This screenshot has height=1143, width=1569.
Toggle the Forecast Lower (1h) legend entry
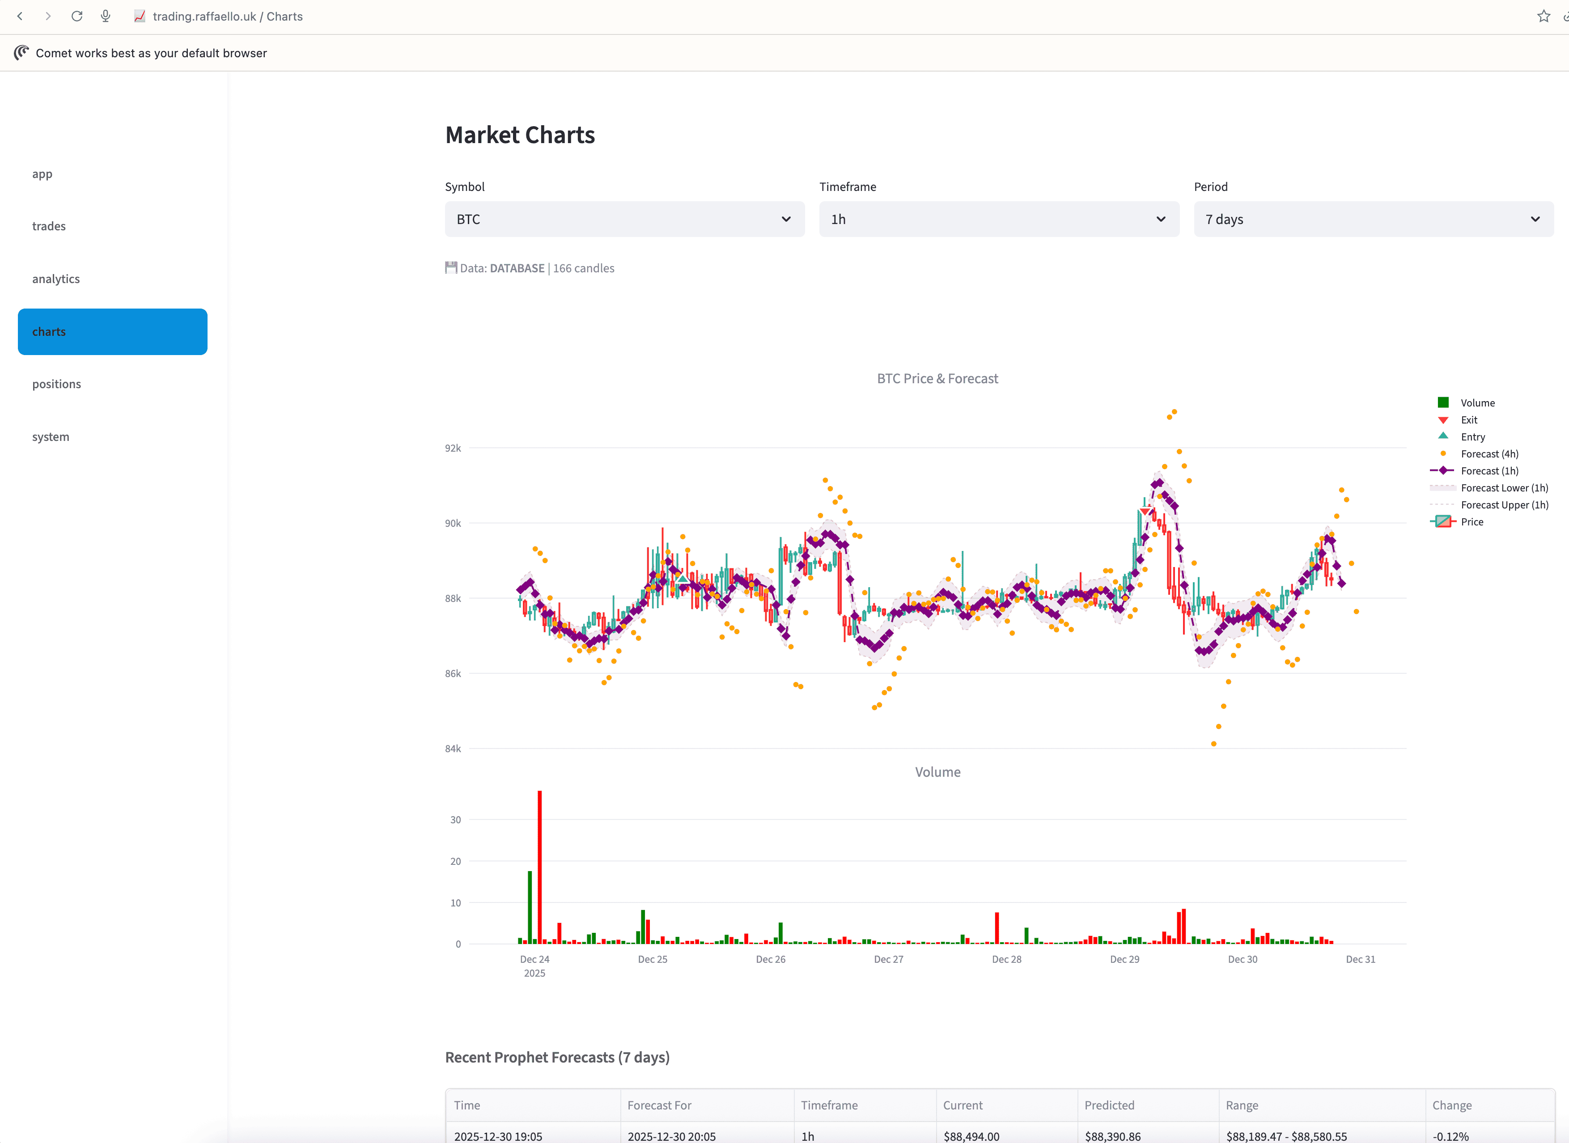pyautogui.click(x=1489, y=488)
